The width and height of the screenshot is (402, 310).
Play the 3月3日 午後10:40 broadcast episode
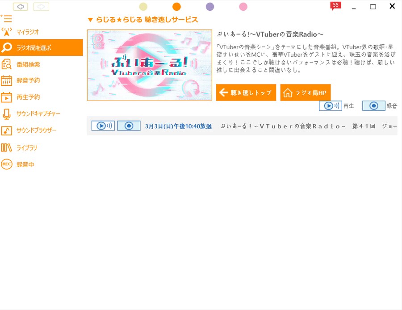[103, 126]
